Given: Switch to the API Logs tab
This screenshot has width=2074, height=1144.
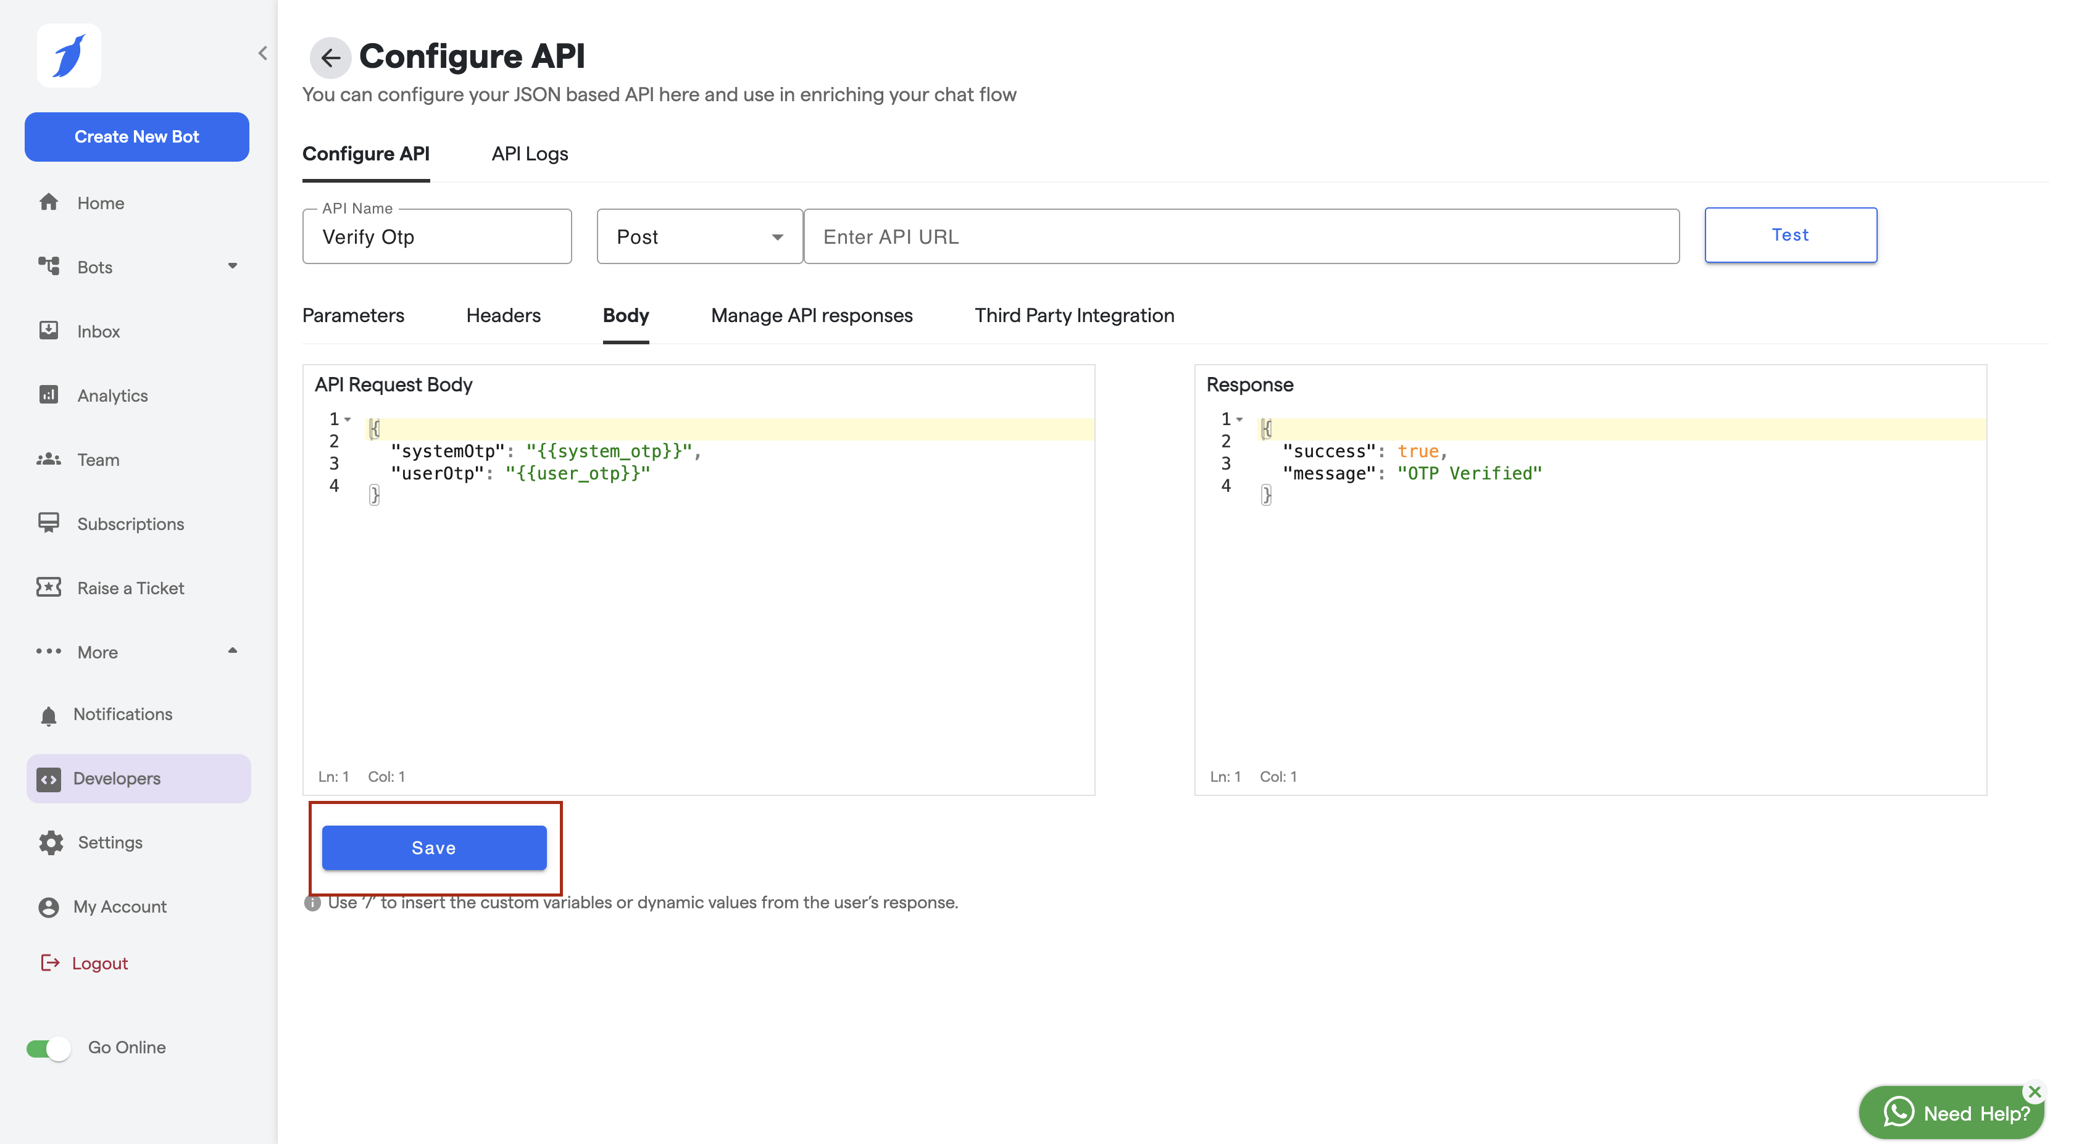Looking at the screenshot, I should point(529,154).
